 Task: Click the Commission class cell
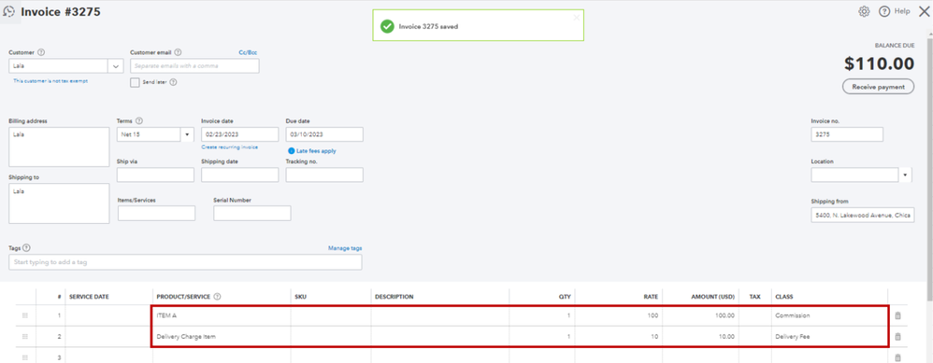[829, 315]
